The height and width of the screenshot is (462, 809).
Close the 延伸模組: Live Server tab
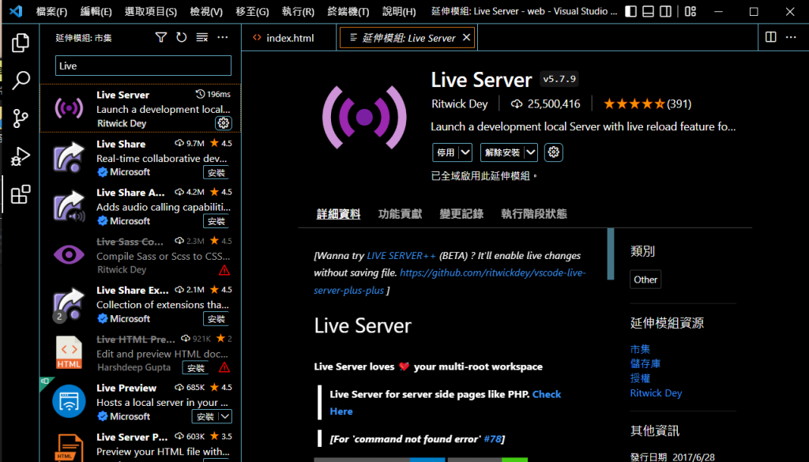[466, 37]
